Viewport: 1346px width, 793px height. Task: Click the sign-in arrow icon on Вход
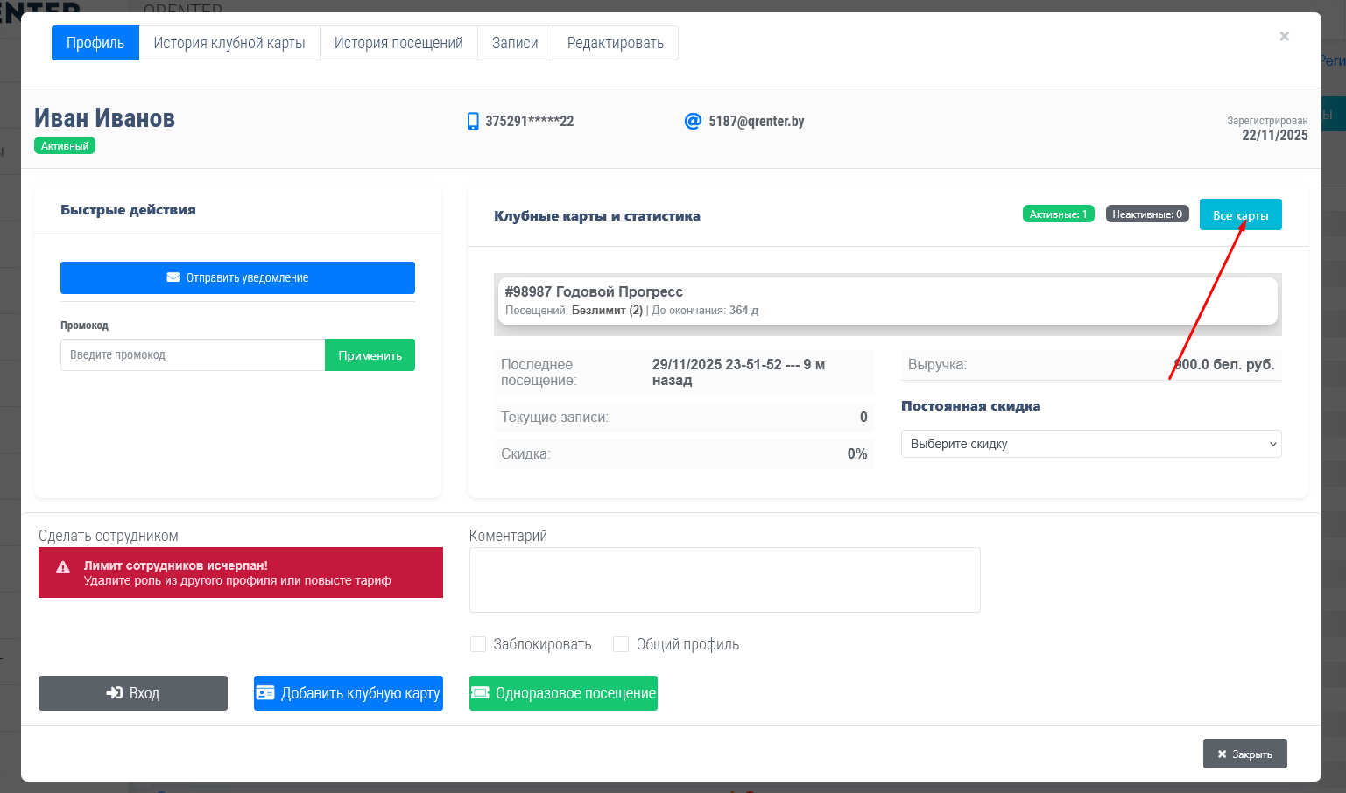pos(114,693)
